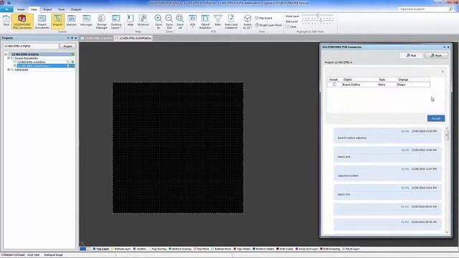
Task: Select the Keep-Out Layer tab
Action: tap(306, 249)
